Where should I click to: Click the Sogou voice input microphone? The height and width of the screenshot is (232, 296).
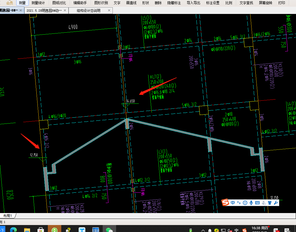251,203
